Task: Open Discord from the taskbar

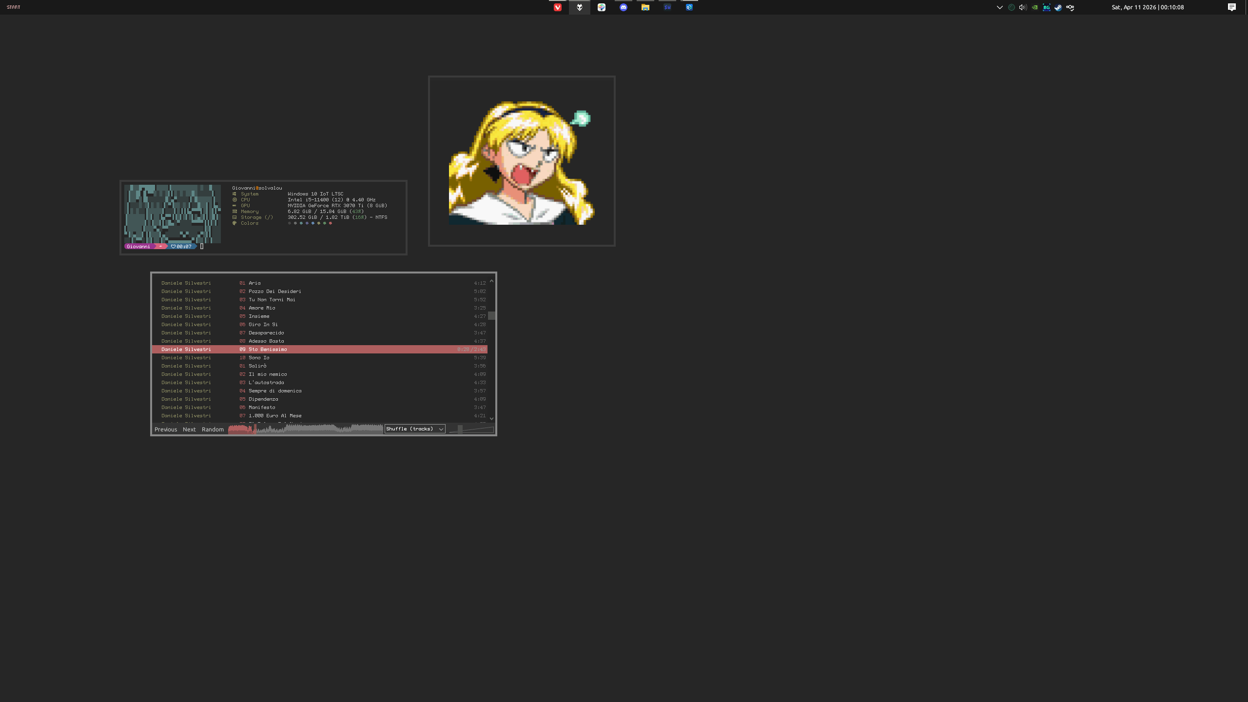Action: click(x=623, y=7)
